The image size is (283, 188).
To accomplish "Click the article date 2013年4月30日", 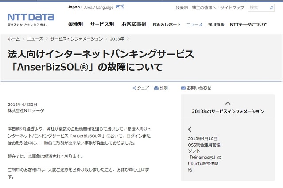I will pos(23,105).
